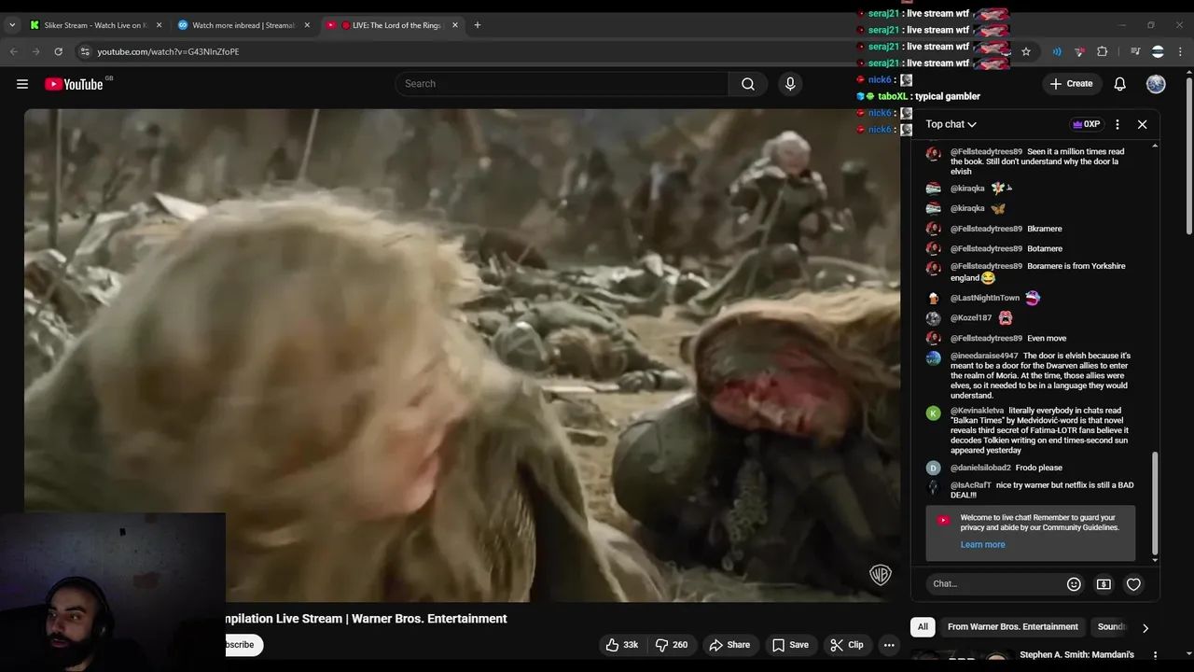Show next filter chips with right arrow
1194x672 pixels.
[x=1145, y=628]
